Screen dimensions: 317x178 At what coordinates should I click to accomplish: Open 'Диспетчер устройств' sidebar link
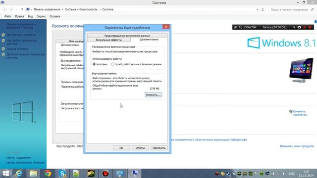tap(21, 35)
